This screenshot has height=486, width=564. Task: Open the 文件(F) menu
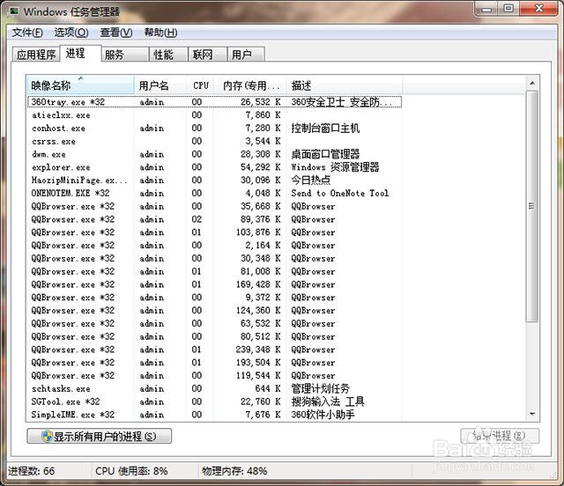27,33
